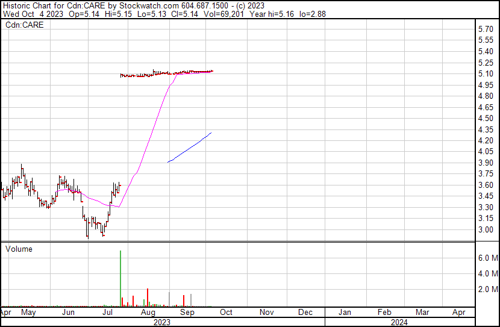Click the 5.70 price axis label
500x327 pixels.
click(485, 29)
